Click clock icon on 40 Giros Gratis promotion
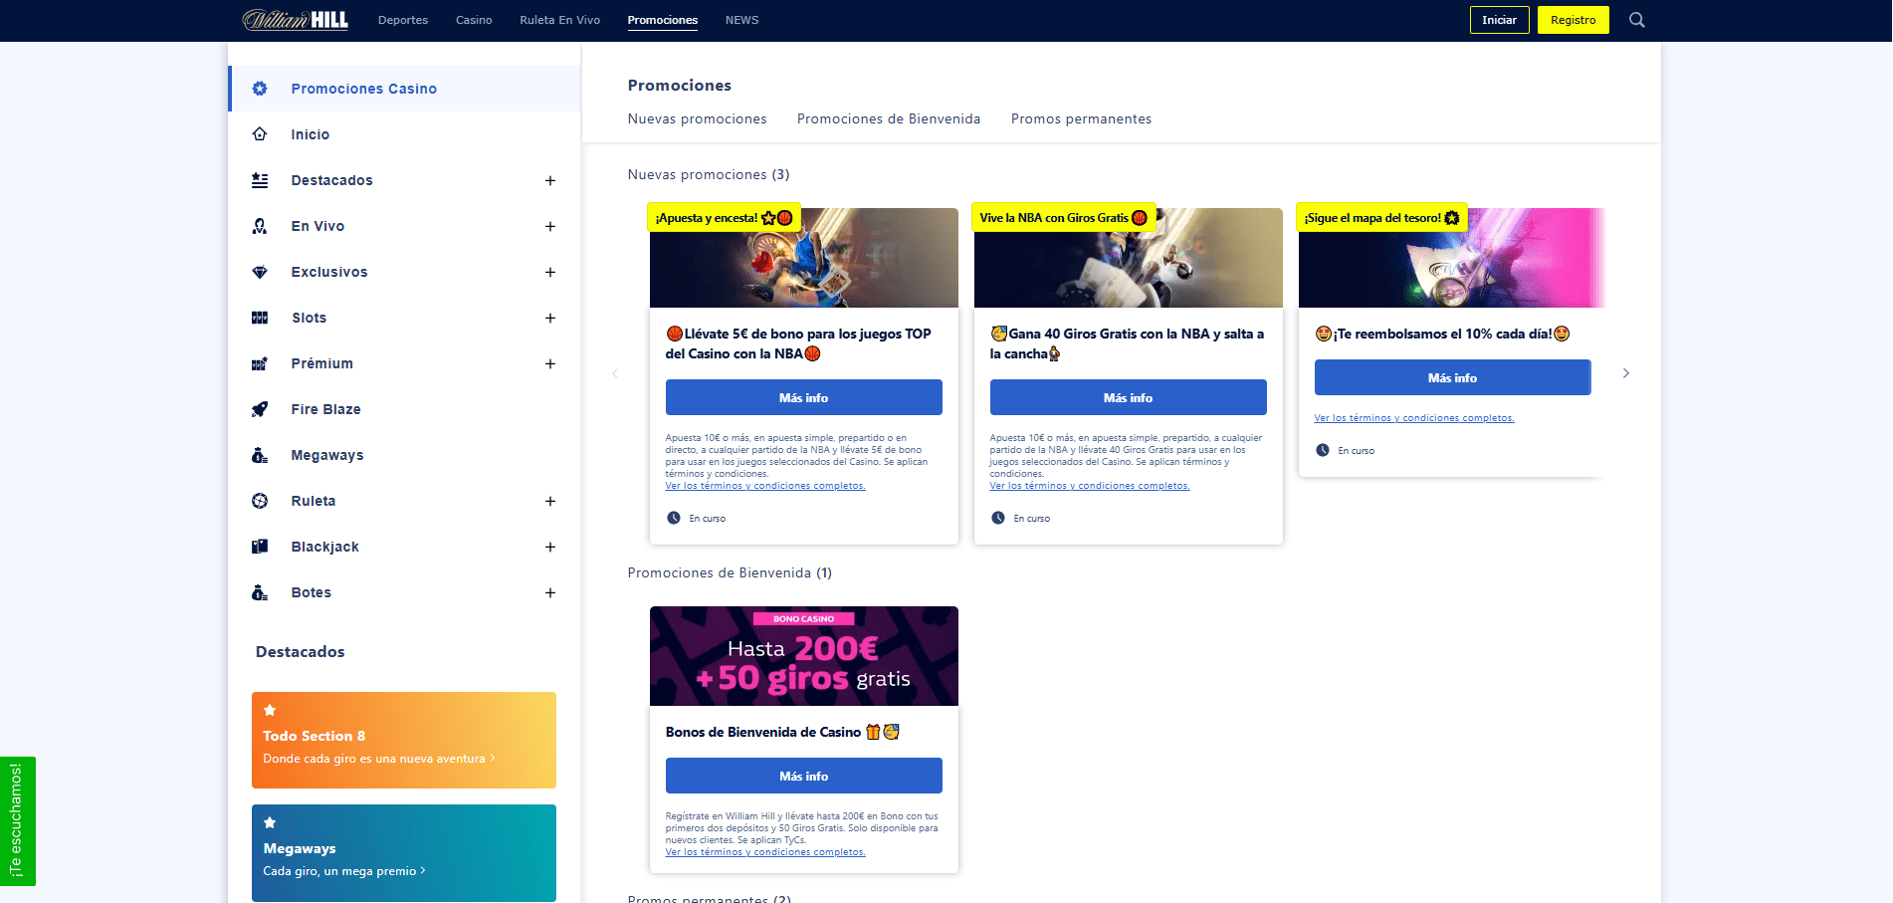 998,518
